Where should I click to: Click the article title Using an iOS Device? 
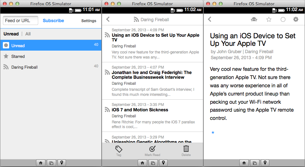pyautogui.click(x=253, y=40)
